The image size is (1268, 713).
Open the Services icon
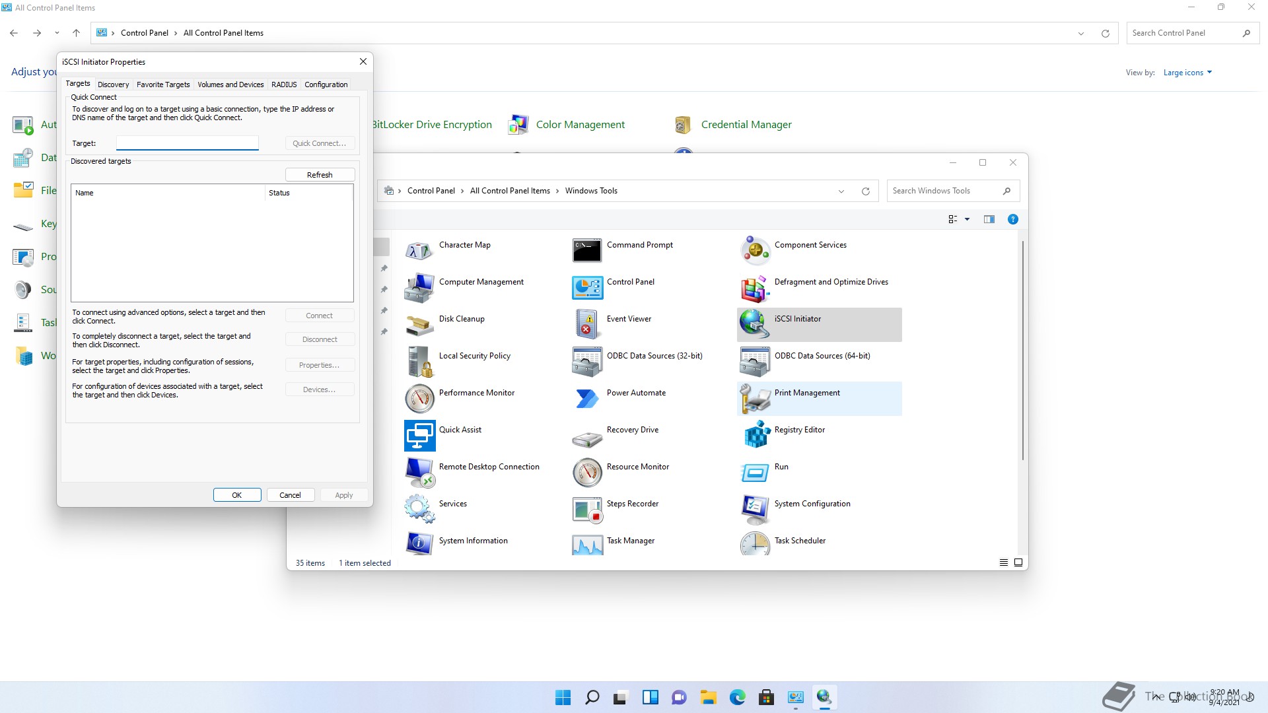click(419, 510)
